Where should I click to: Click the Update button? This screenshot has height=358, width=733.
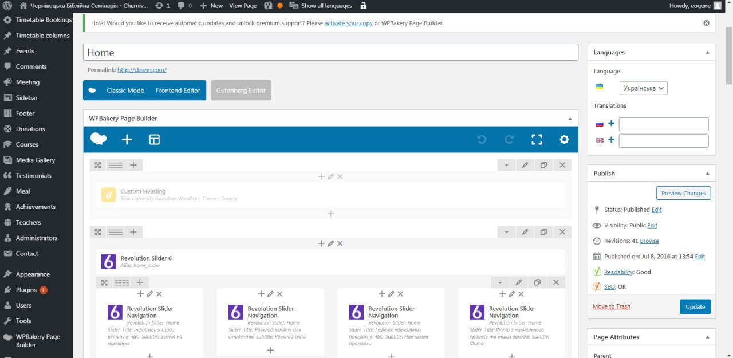(695, 306)
